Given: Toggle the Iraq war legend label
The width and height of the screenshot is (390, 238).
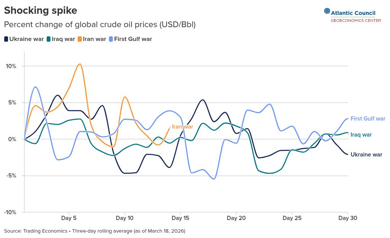Looking at the screenshot, I should pos(63,39).
